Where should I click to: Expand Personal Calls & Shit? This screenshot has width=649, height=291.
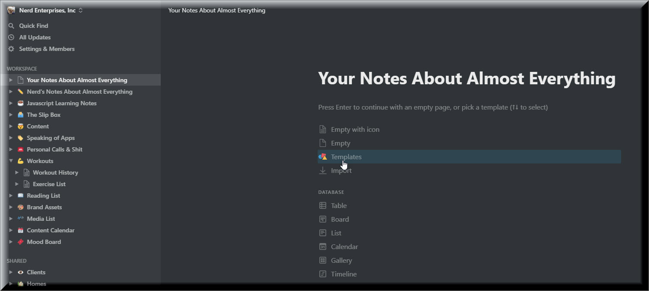pyautogui.click(x=11, y=149)
